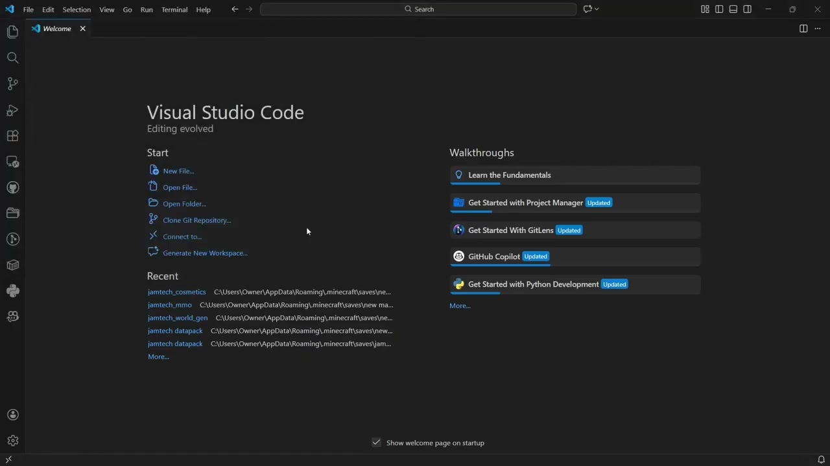Open the Project Manager view in activity bar
Screen dimensions: 830x466
[12, 213]
